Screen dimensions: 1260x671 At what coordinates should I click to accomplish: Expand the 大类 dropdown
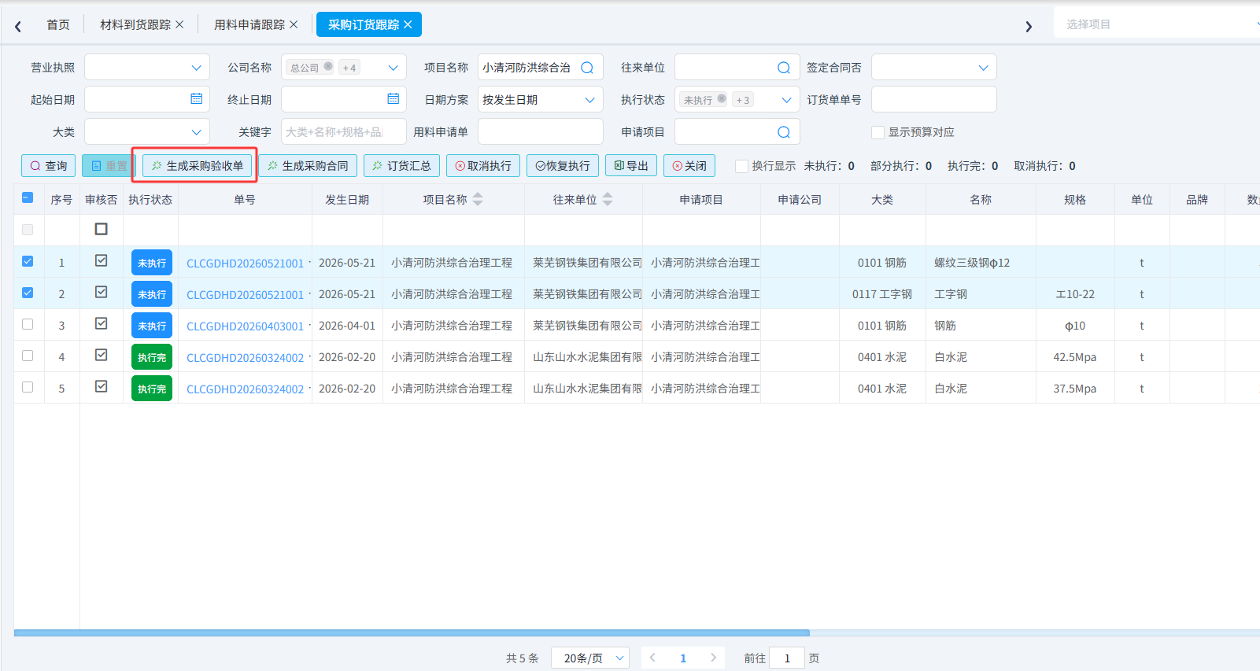pos(147,132)
